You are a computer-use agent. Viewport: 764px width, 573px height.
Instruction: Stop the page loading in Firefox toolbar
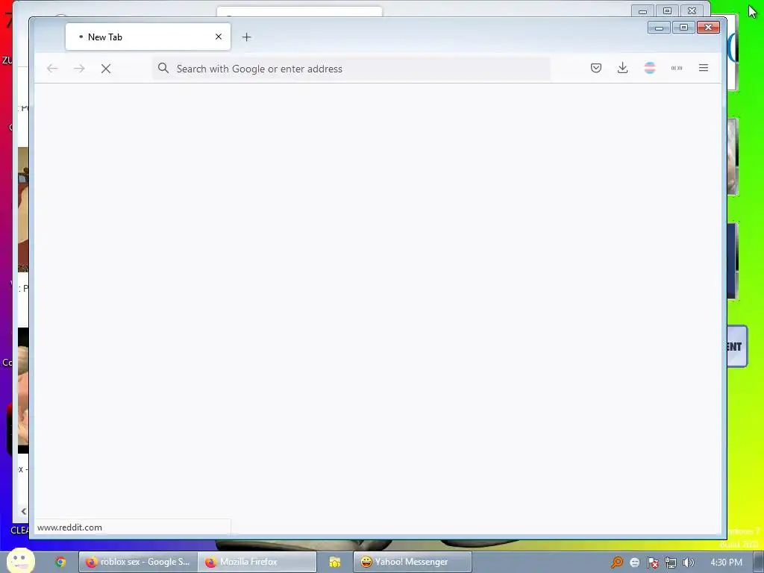tap(106, 69)
